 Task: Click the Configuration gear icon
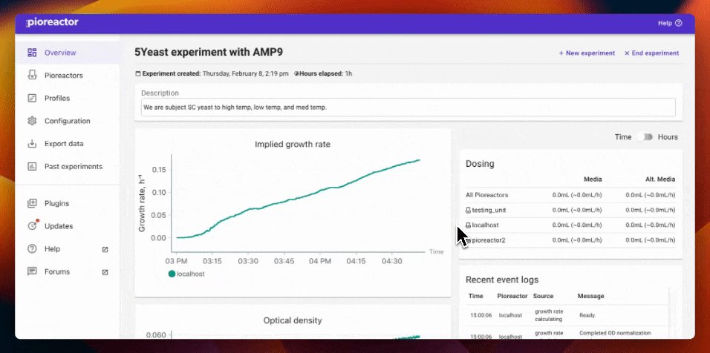tap(32, 121)
